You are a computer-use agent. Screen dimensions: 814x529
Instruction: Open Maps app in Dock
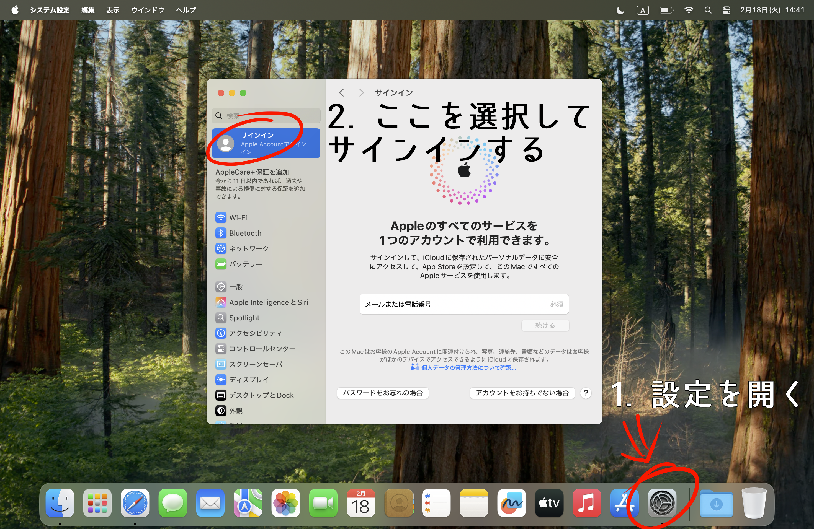pos(248,503)
